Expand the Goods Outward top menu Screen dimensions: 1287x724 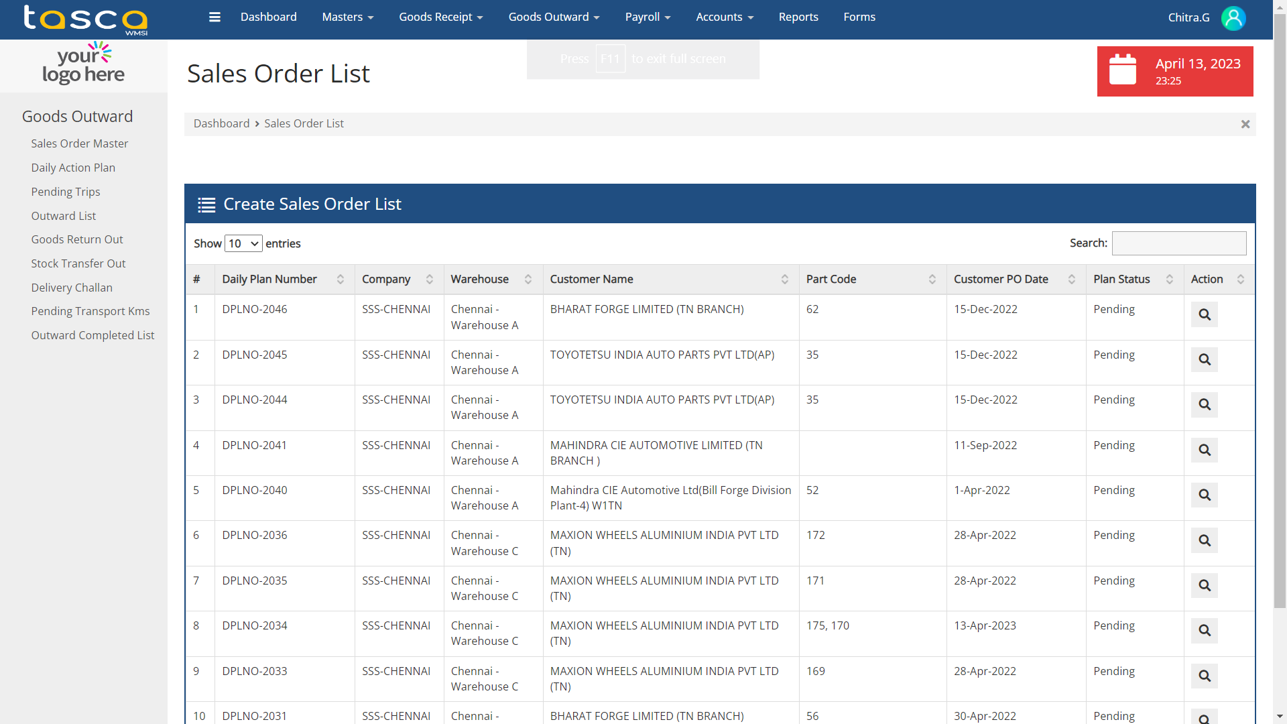pyautogui.click(x=554, y=17)
